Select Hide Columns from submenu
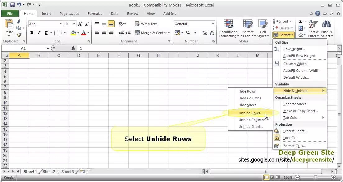343x182 pixels. (x=250, y=98)
